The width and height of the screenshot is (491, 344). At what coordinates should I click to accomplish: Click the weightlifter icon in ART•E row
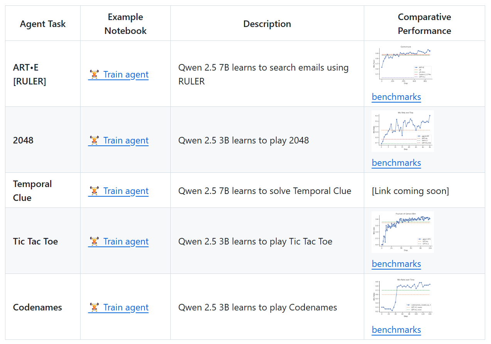(94, 74)
